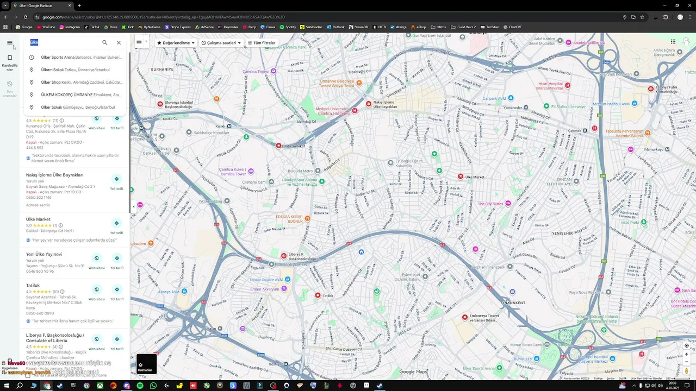Open the Yeni Ülke Yayınevi result
Viewport: 696px width, 391px height.
click(x=44, y=254)
